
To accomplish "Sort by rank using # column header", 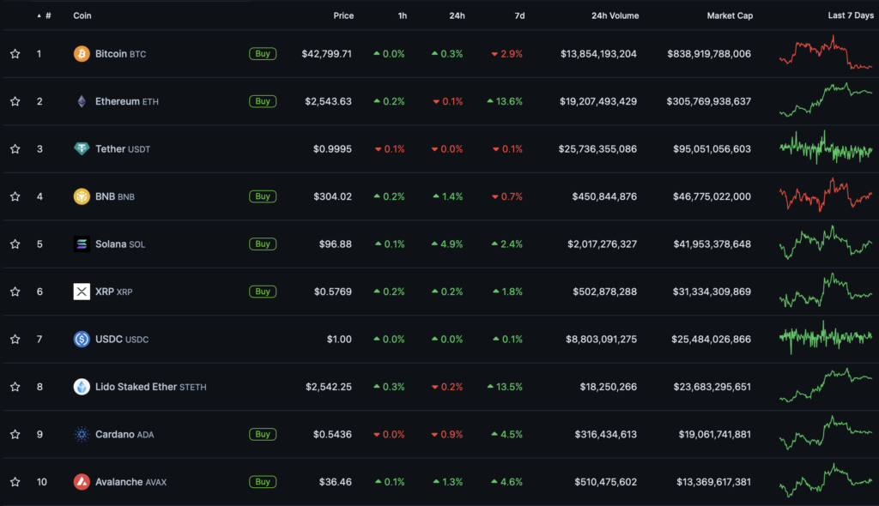I will pos(47,15).
